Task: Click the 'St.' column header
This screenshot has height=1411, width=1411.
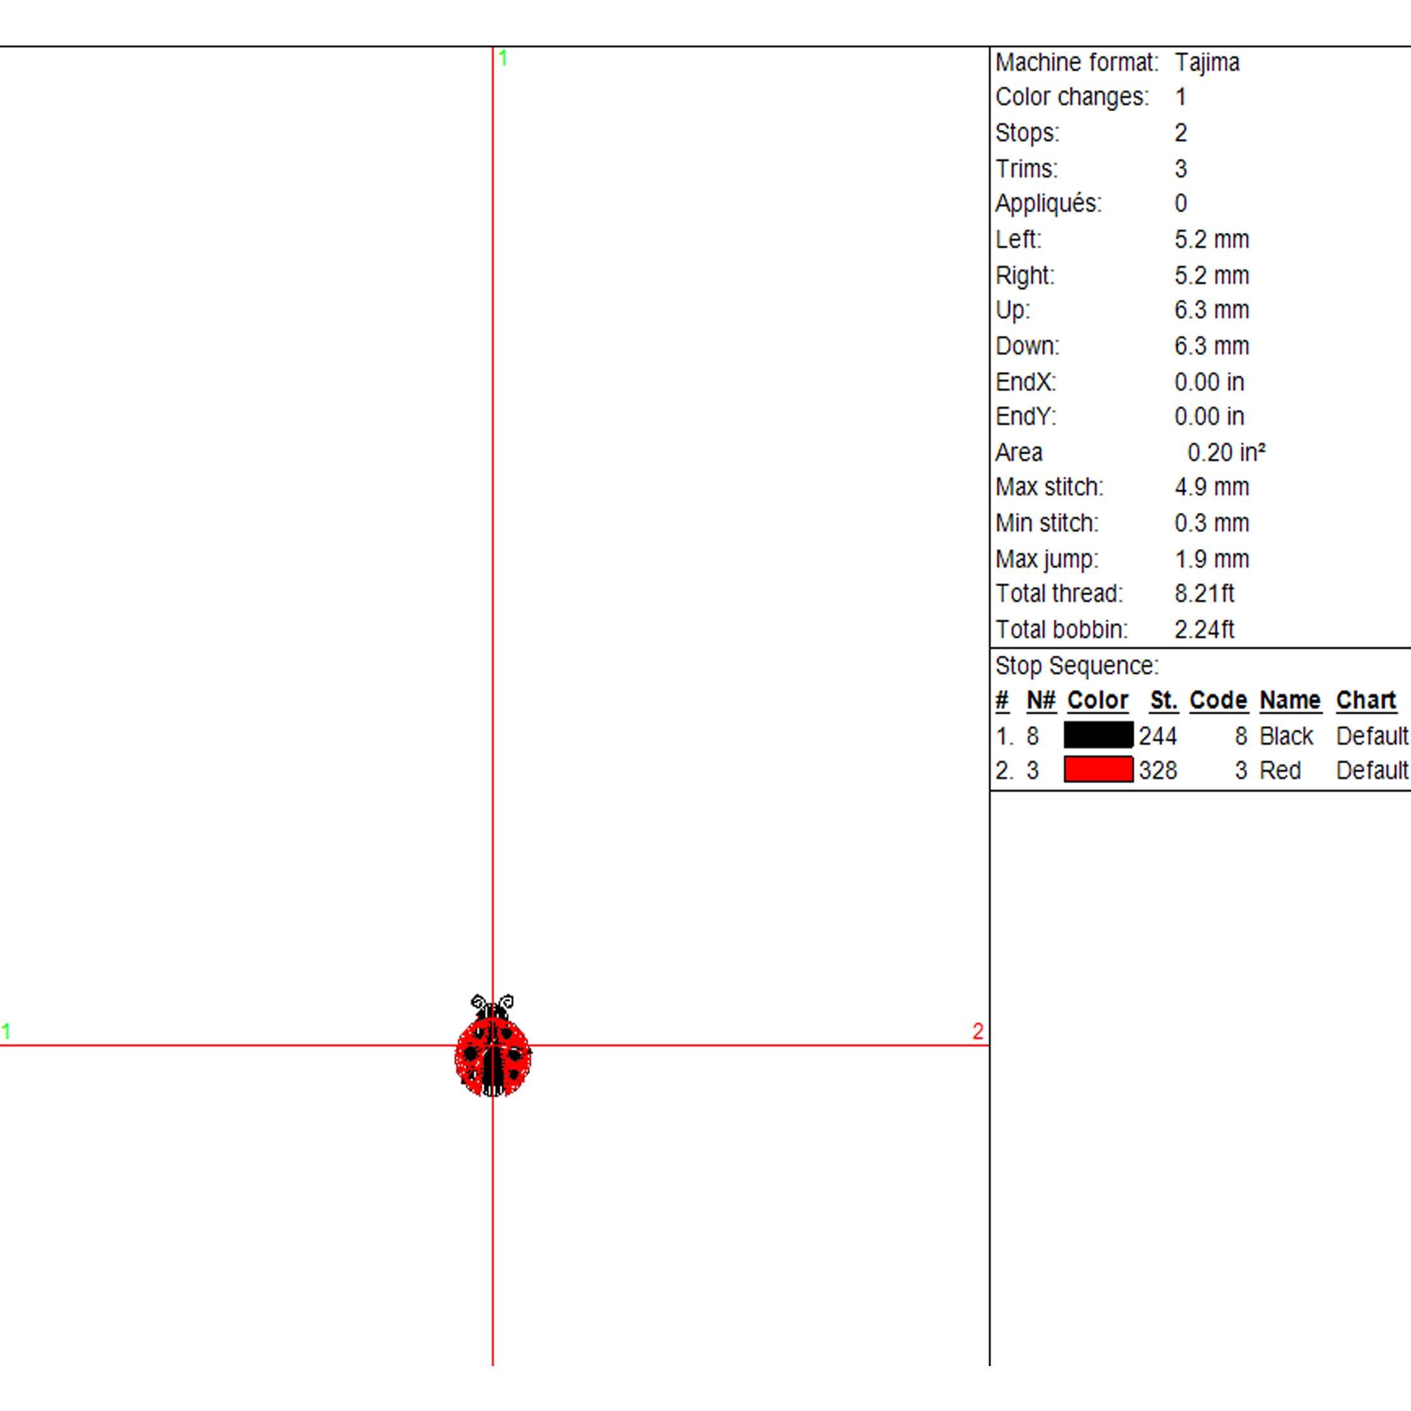Action: tap(1163, 700)
